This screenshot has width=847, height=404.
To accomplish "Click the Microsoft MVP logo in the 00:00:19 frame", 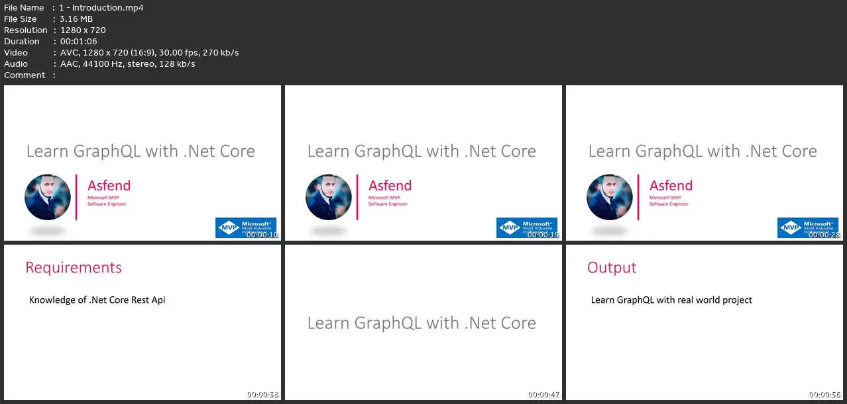I will [x=527, y=227].
